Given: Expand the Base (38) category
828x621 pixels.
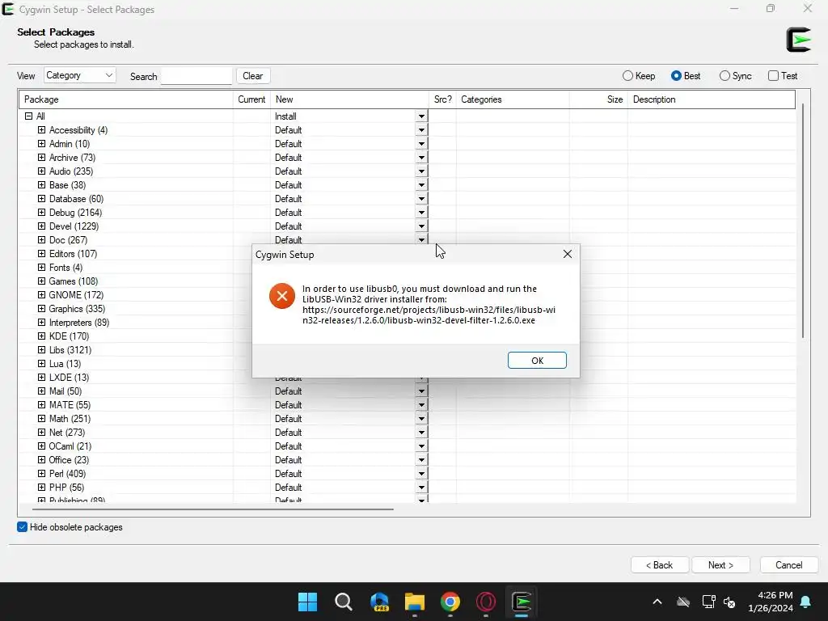Looking at the screenshot, I should coord(42,185).
